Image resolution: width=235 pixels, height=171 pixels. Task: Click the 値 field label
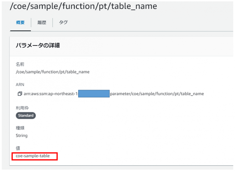click(18, 148)
